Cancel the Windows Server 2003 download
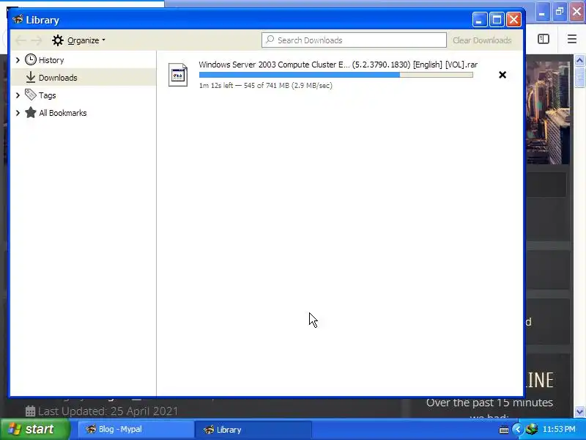 click(x=502, y=75)
